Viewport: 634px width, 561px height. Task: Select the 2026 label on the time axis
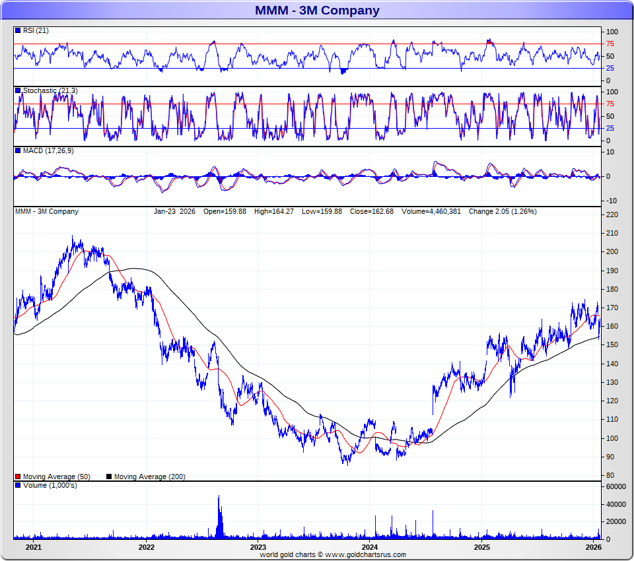(593, 548)
